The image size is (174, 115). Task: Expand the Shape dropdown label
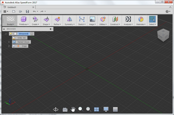[46, 24]
